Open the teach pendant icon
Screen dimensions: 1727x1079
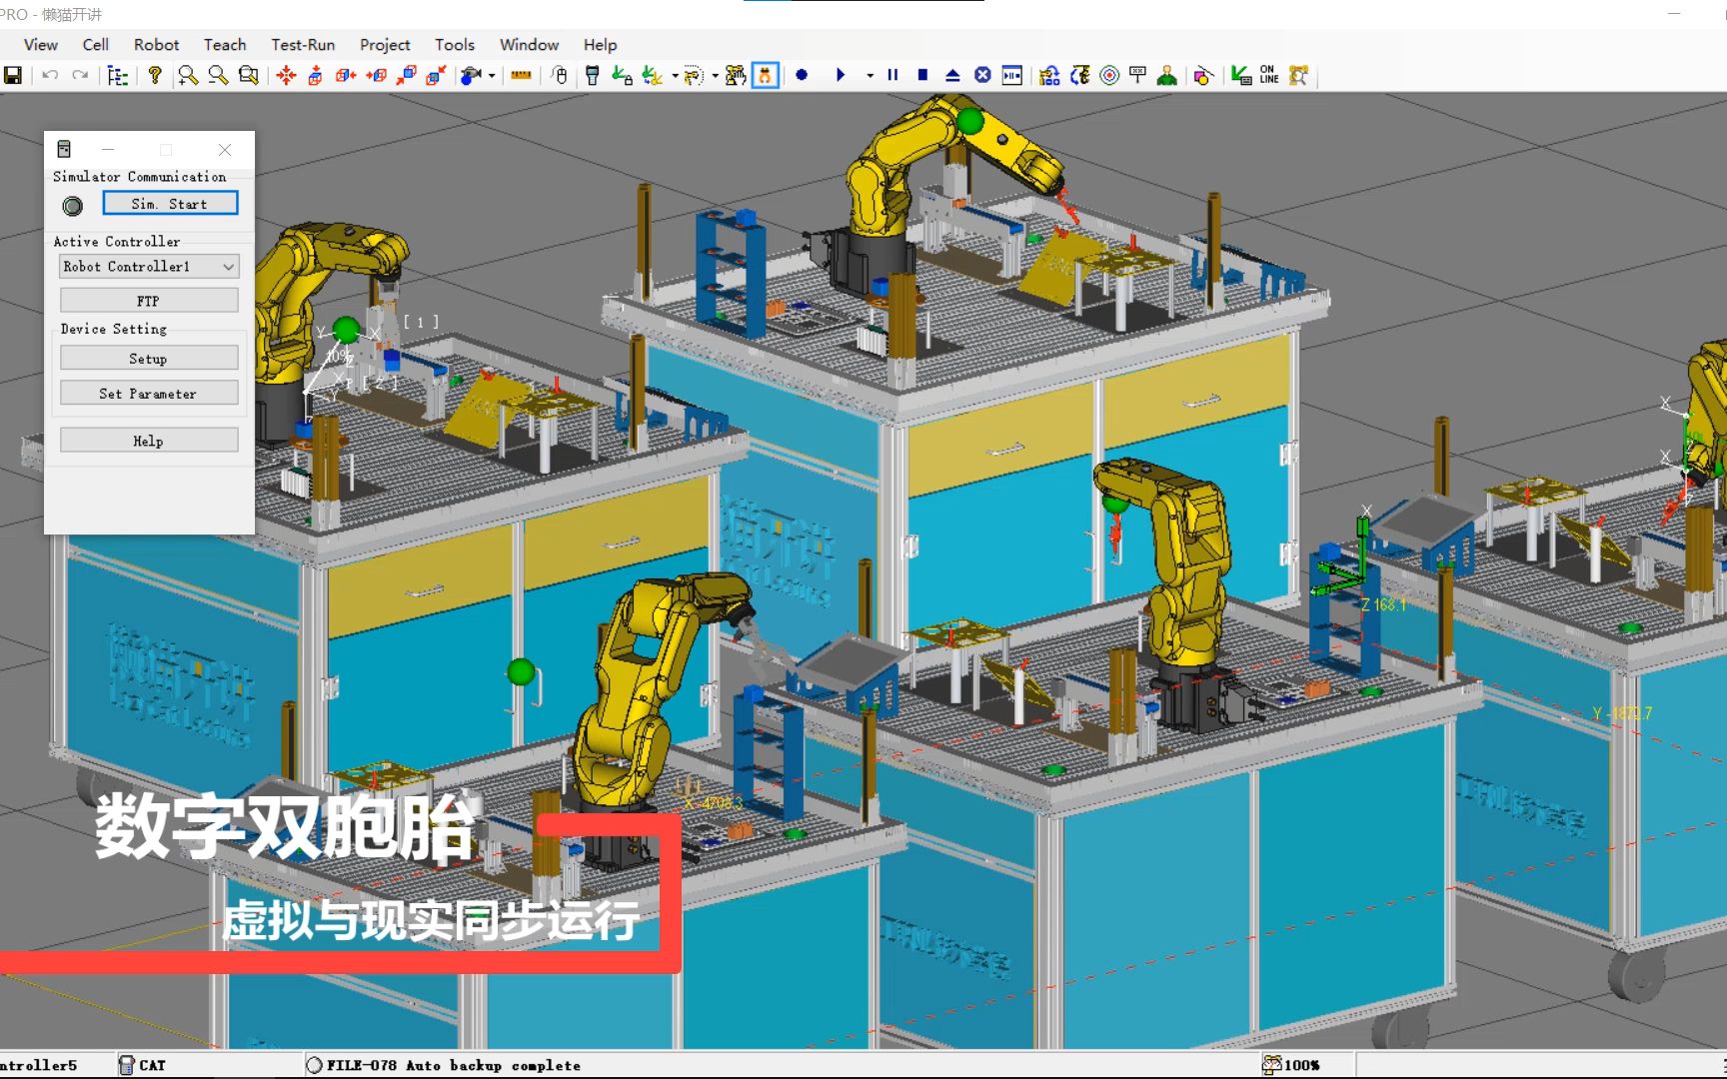coord(593,76)
